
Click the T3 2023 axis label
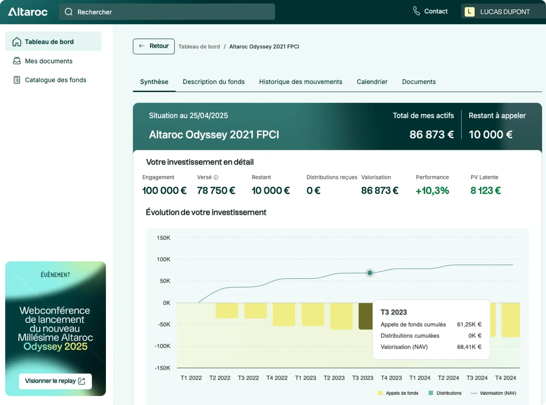(363, 378)
